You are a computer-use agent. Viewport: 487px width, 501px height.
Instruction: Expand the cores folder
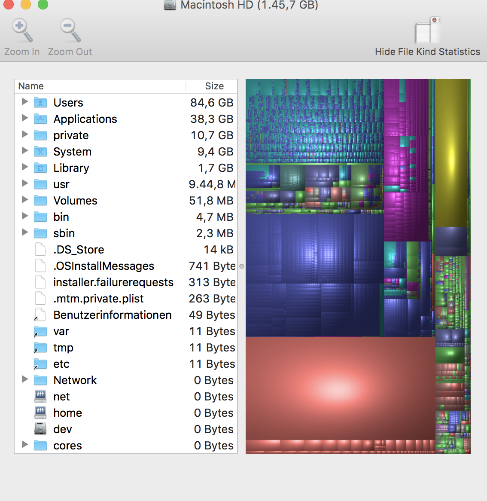25,445
